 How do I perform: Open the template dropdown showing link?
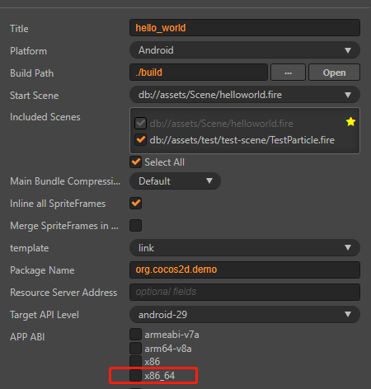(245, 248)
